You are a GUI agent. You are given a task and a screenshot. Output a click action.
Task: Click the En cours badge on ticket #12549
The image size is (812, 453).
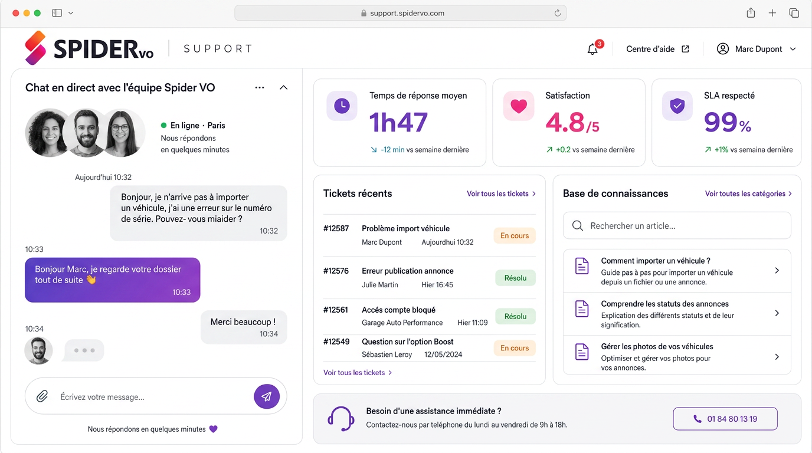tap(515, 348)
